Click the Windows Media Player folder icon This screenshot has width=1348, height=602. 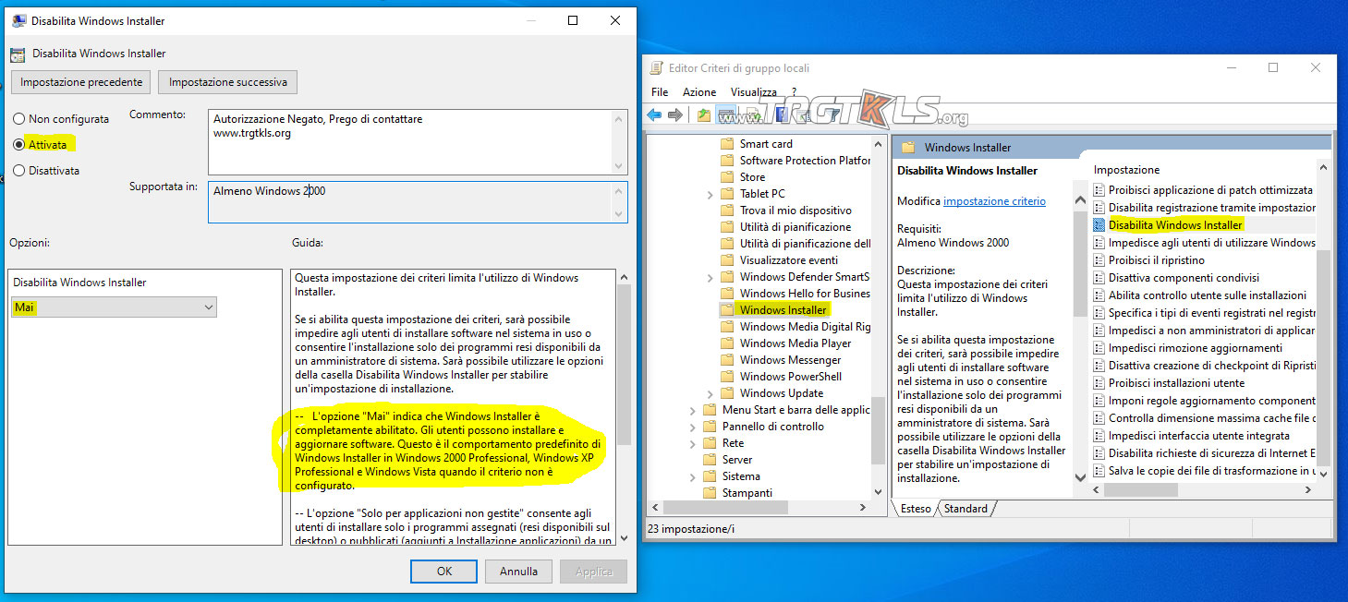pos(726,343)
